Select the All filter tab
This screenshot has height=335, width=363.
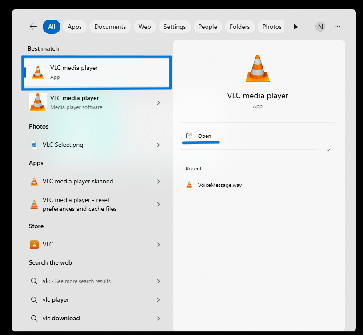[x=52, y=27]
